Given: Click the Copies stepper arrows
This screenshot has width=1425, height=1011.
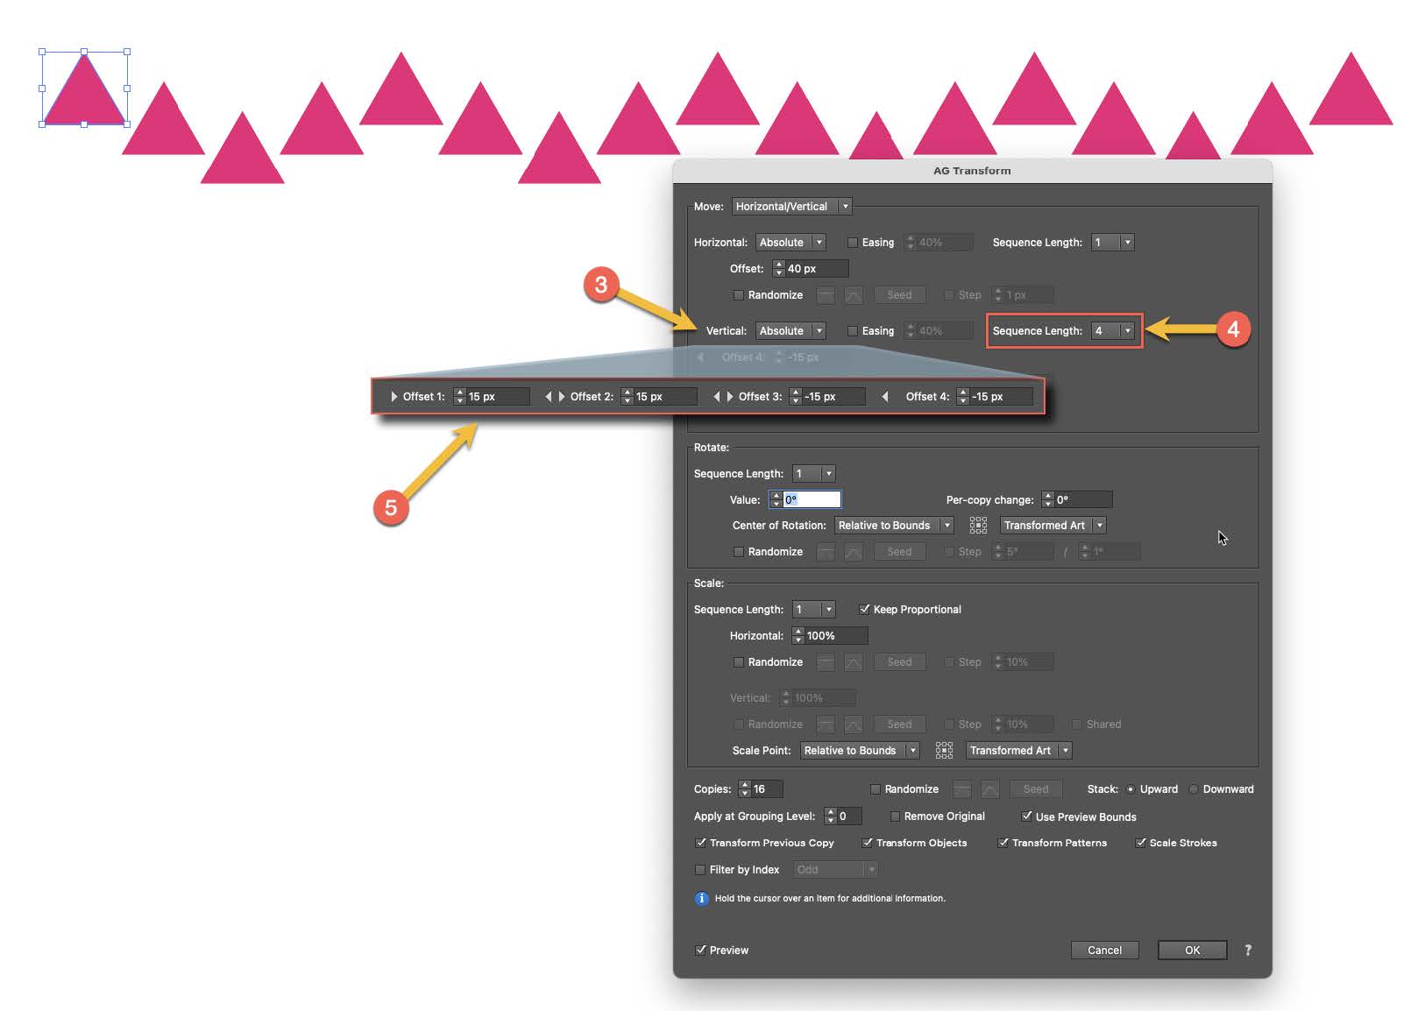Looking at the screenshot, I should click(744, 789).
